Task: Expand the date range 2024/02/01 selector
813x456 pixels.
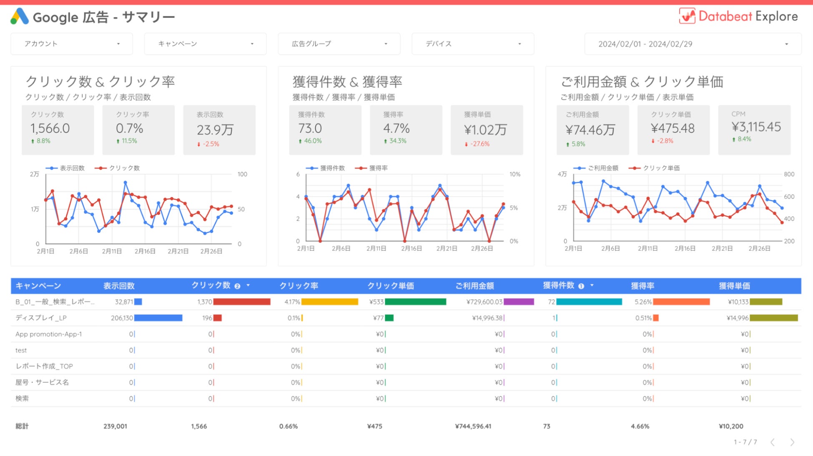Action: pos(693,44)
